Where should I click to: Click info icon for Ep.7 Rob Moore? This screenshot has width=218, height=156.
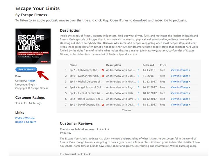pos(138,70)
